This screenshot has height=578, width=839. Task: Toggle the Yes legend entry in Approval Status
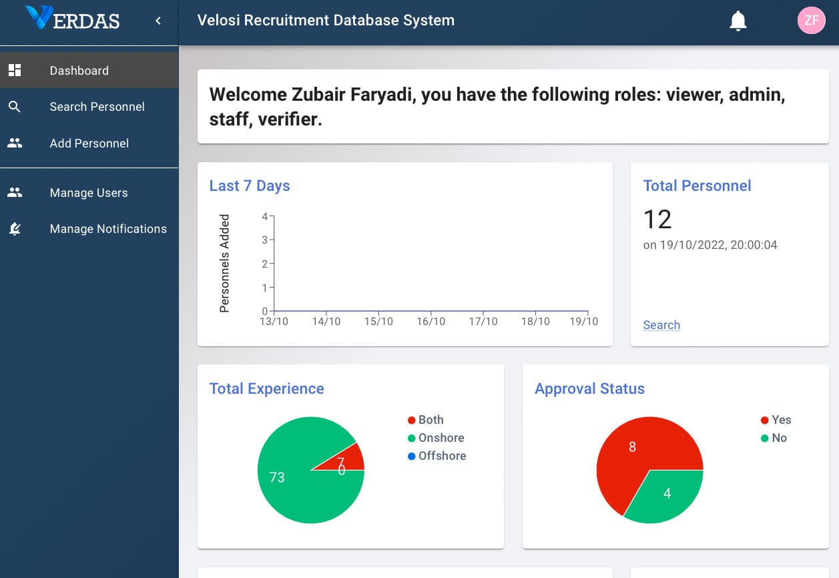click(776, 420)
